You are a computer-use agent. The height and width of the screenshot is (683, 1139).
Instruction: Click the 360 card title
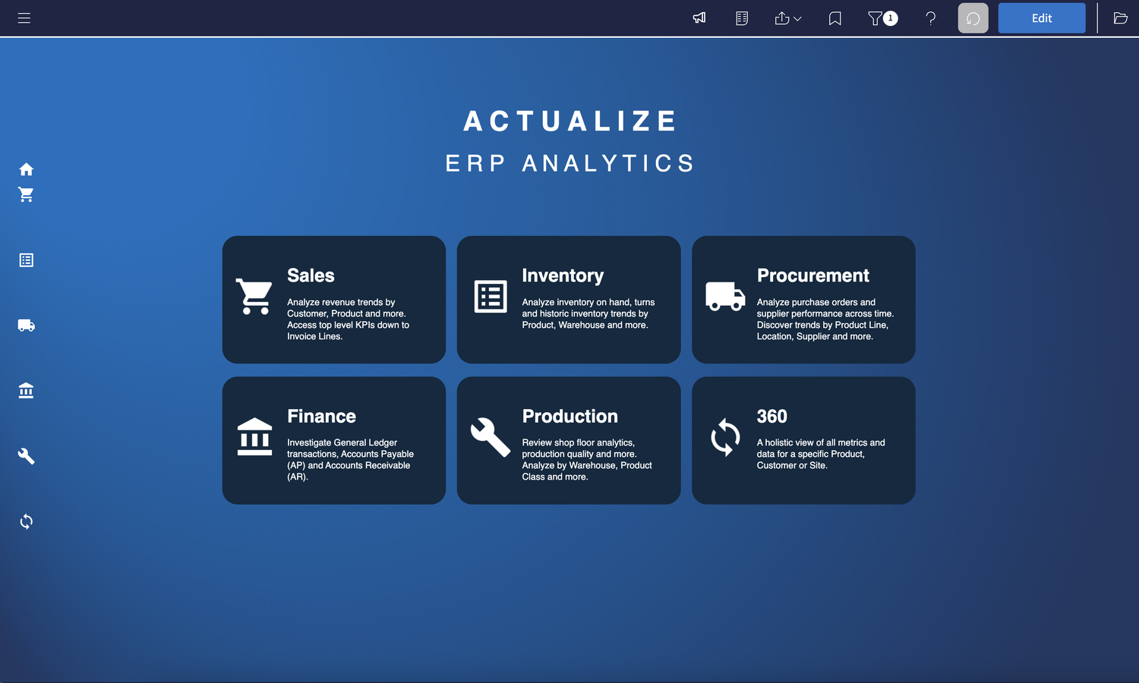(x=771, y=416)
